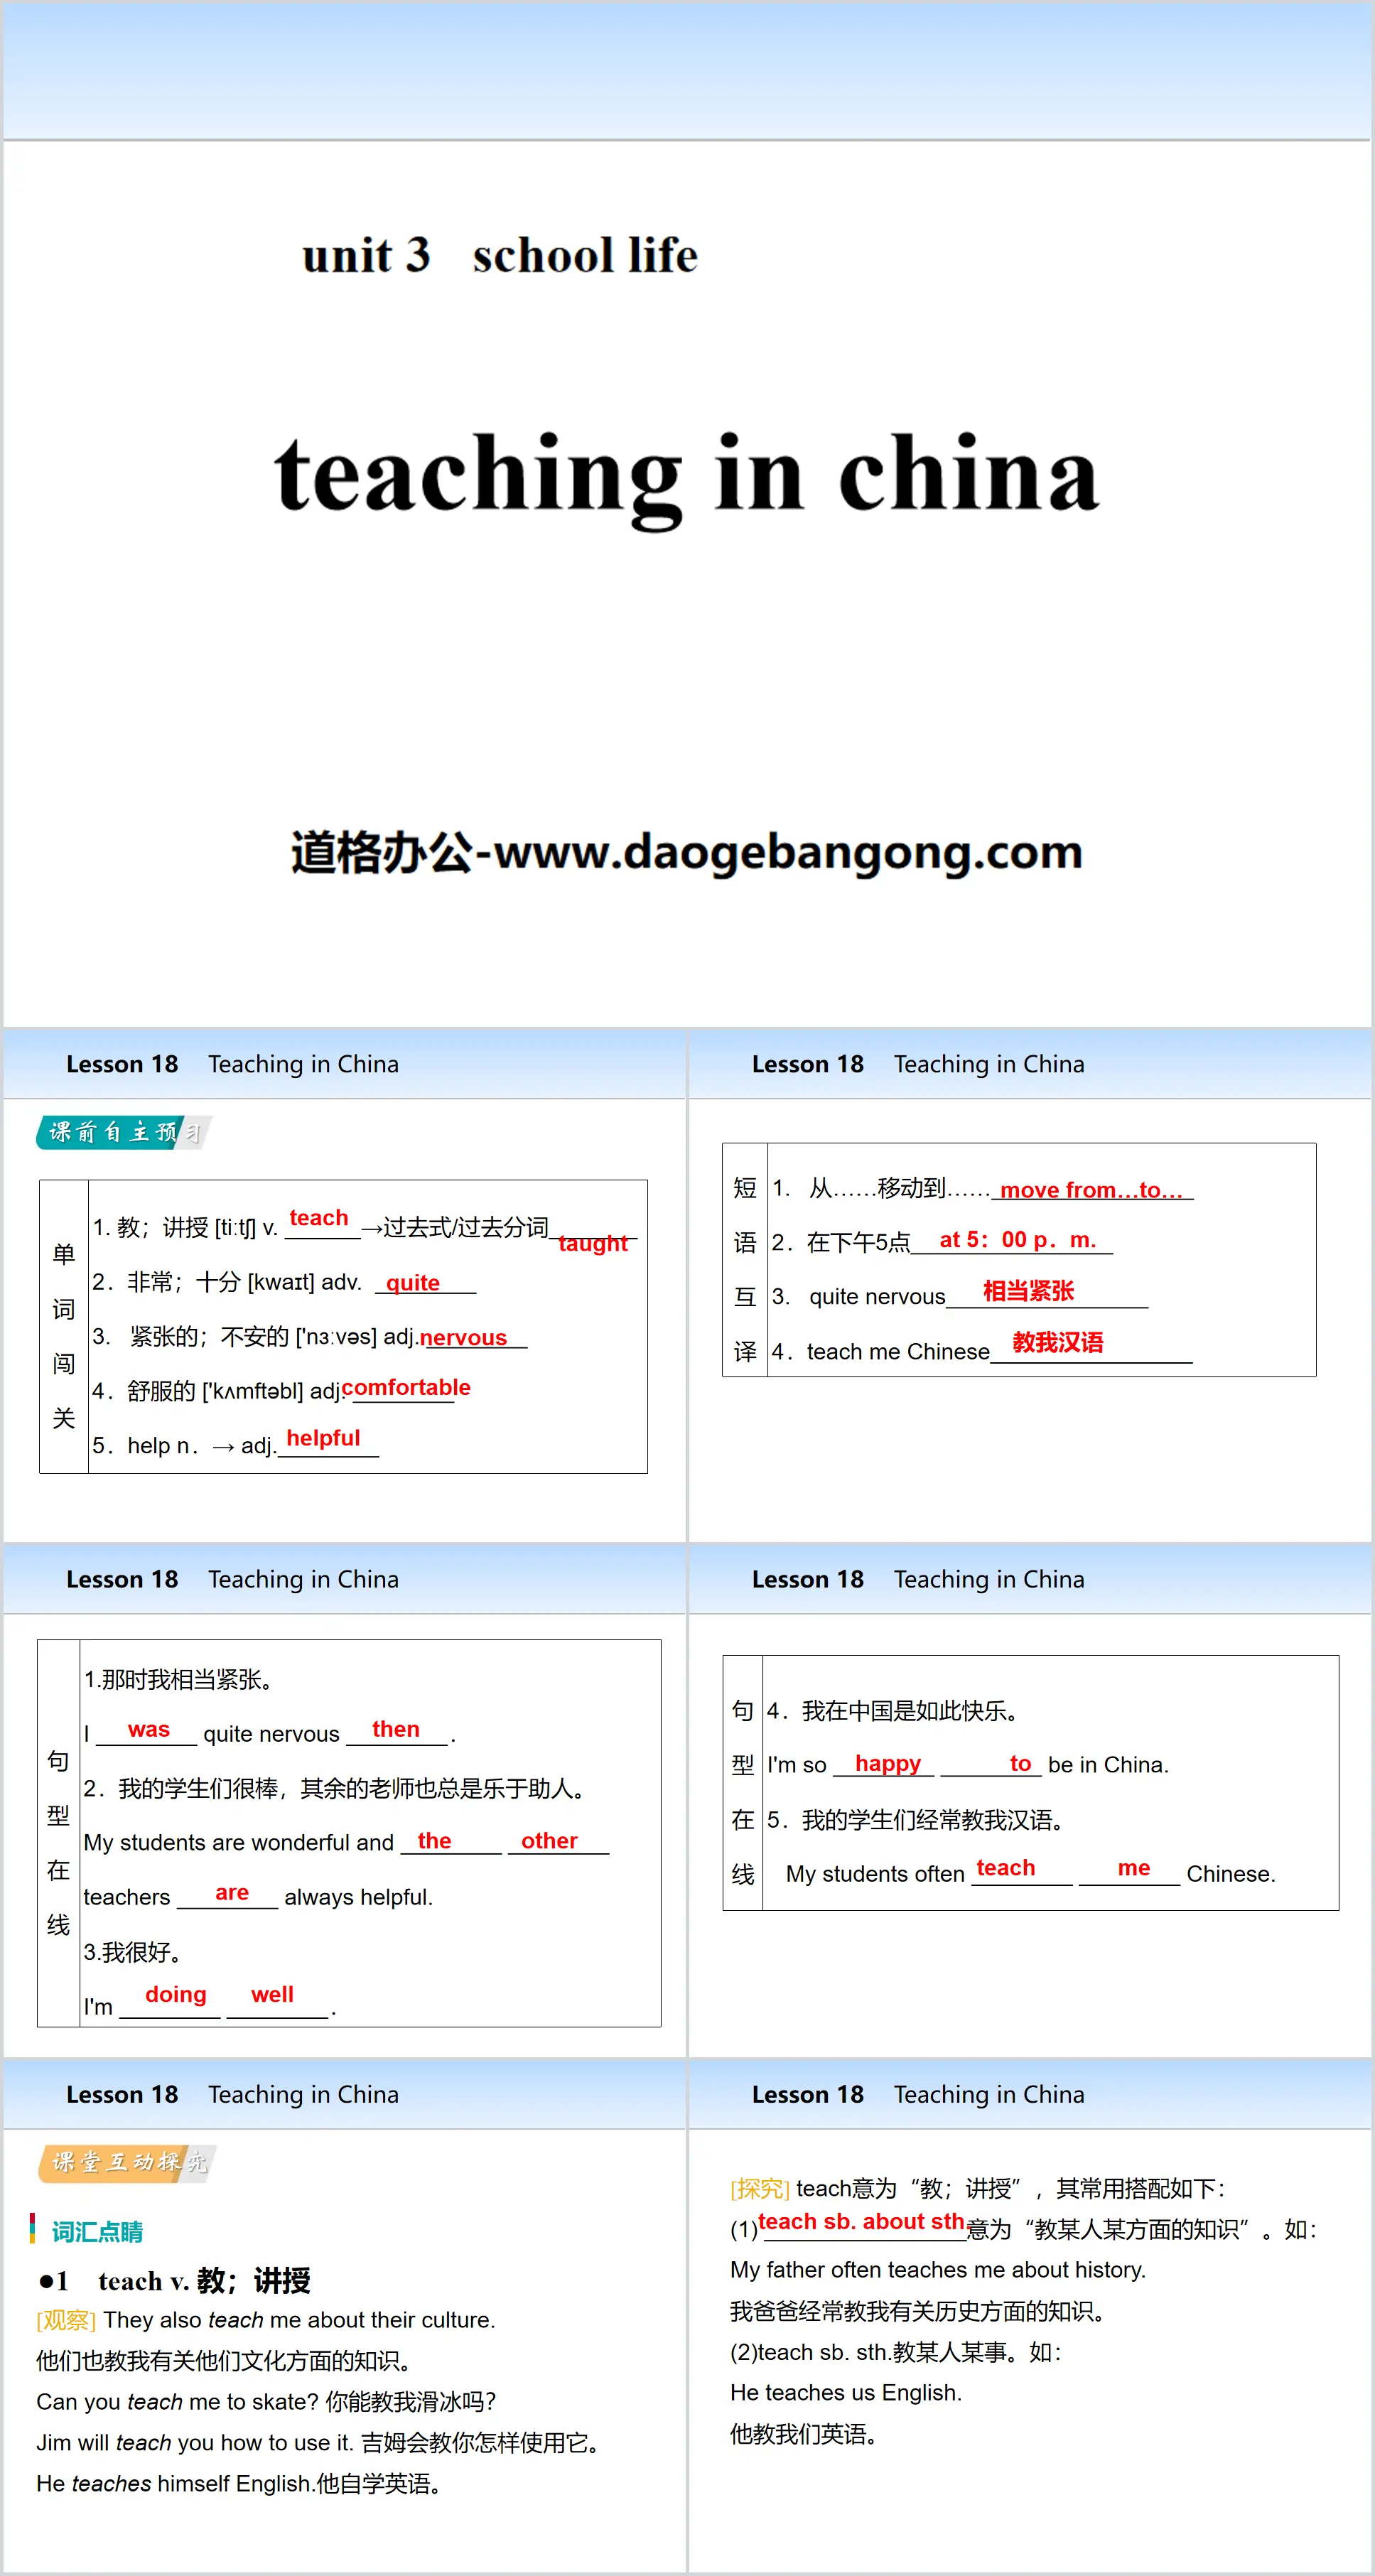Click the phrase answer 'move from…to…'
This screenshot has width=1375, height=2576.
[x=1091, y=1190]
